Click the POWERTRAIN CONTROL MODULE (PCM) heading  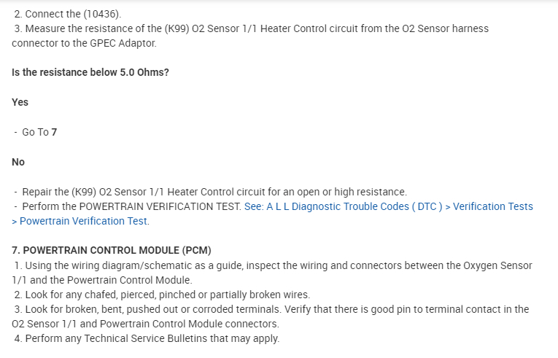point(112,251)
